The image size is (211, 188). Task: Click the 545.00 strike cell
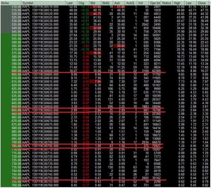pos(16,31)
